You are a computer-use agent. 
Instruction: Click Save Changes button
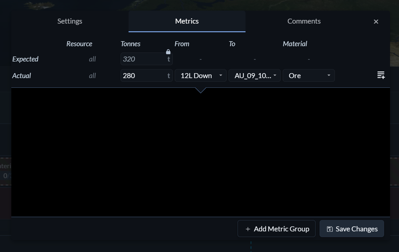point(352,229)
